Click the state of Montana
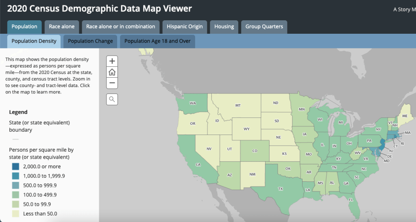The width and height of the screenshot is (416, 222). click(x=238, y=105)
